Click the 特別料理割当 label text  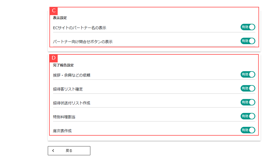point(64,117)
